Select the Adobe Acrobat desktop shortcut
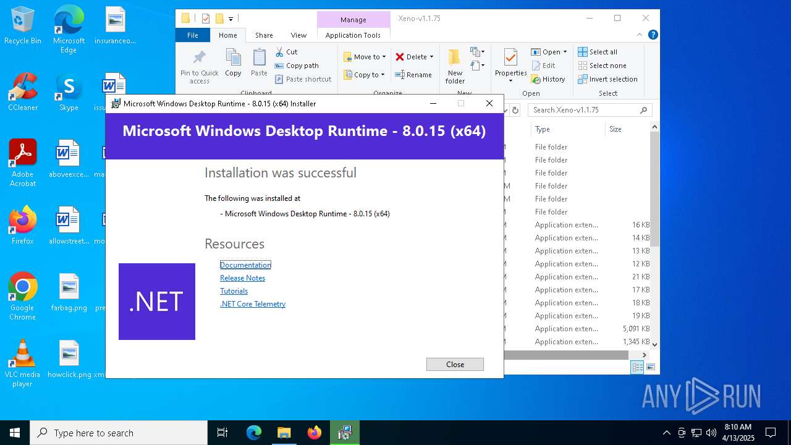This screenshot has width=791, height=445. (23, 163)
